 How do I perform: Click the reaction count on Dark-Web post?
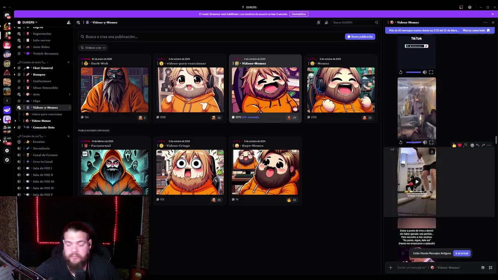[142, 118]
